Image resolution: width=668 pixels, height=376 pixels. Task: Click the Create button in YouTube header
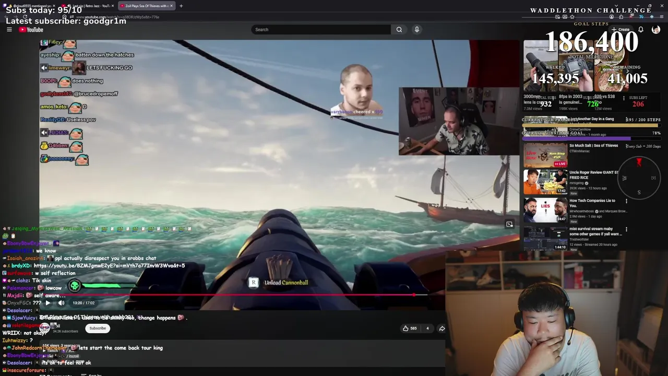(x=621, y=30)
